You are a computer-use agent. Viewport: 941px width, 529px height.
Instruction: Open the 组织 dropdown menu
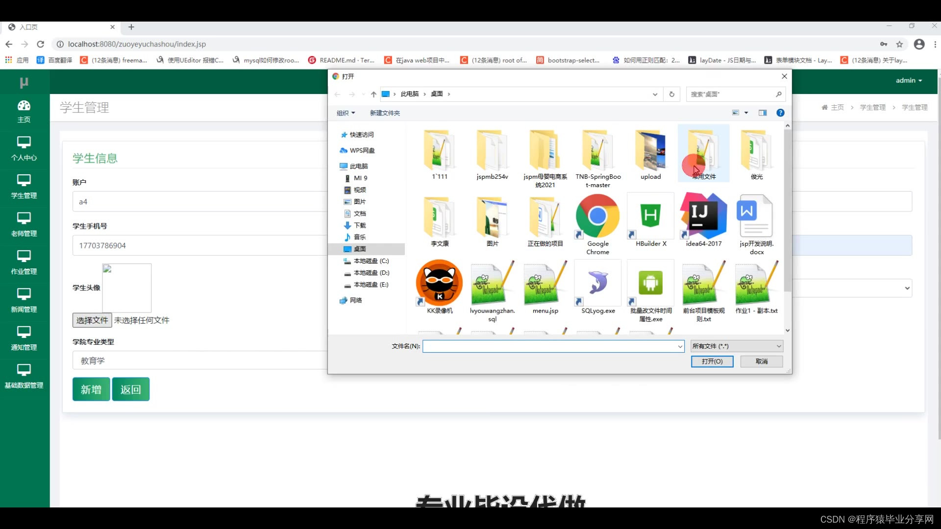click(x=346, y=113)
